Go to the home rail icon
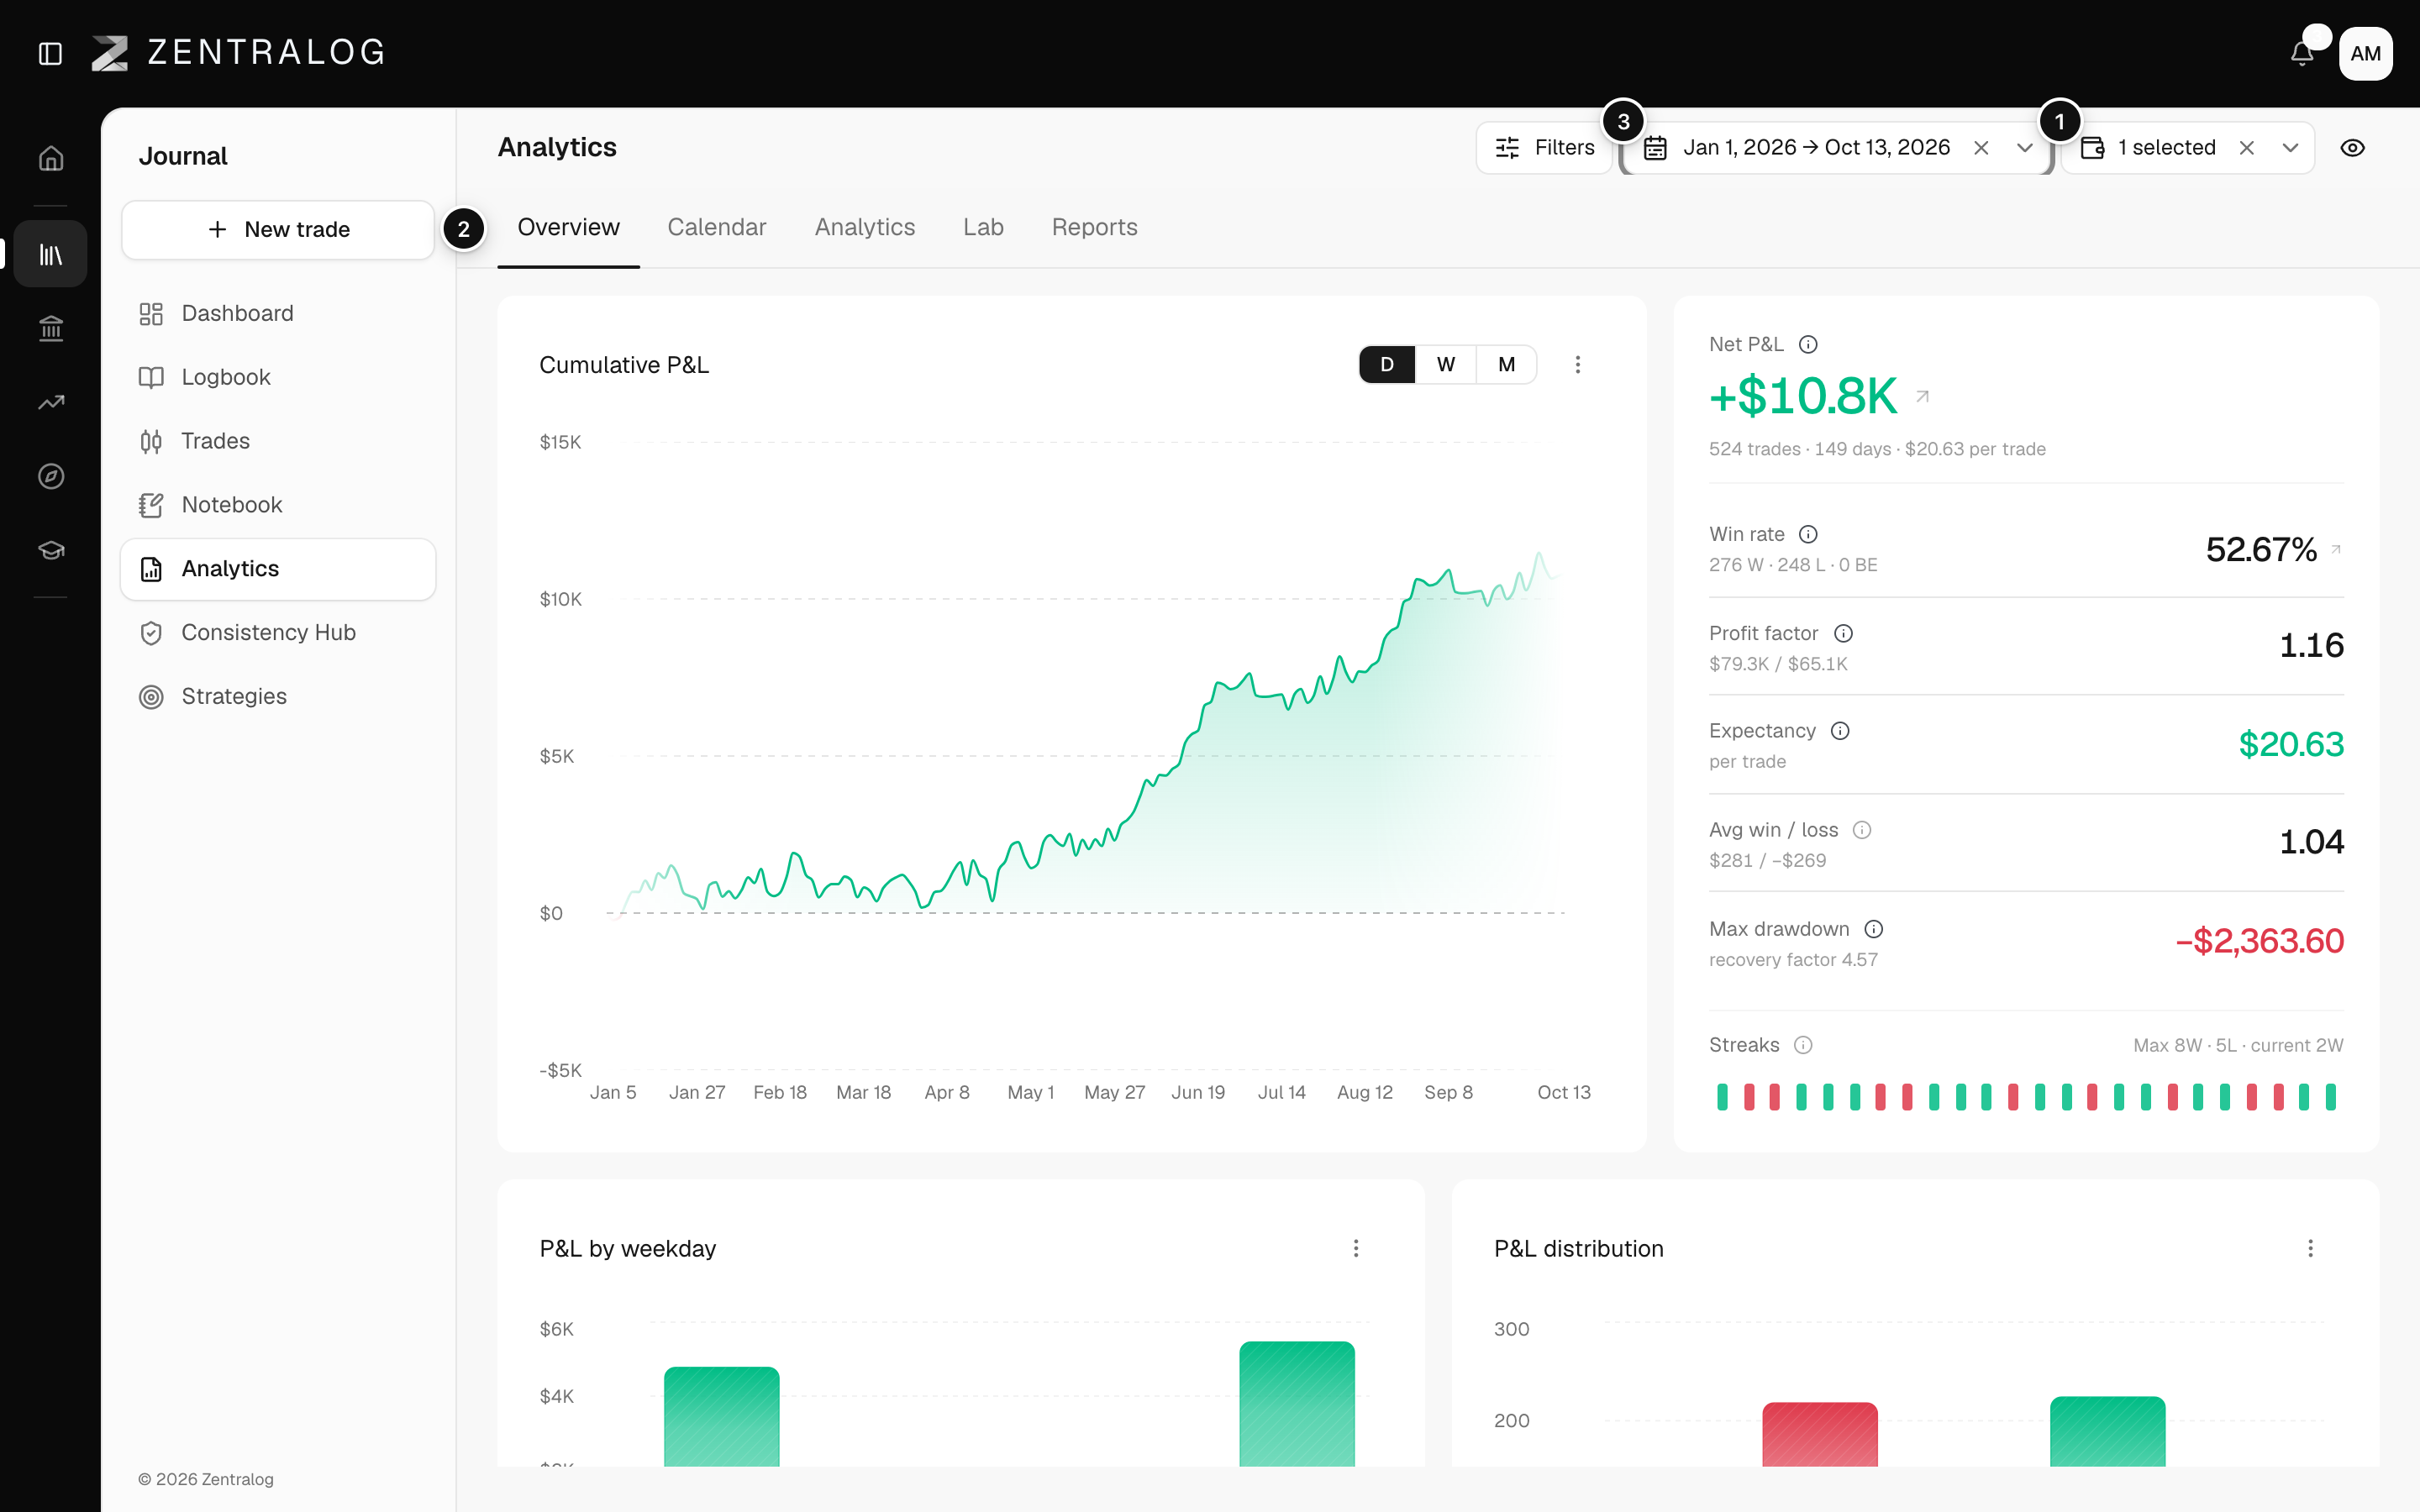2420x1512 pixels. tap(51, 158)
